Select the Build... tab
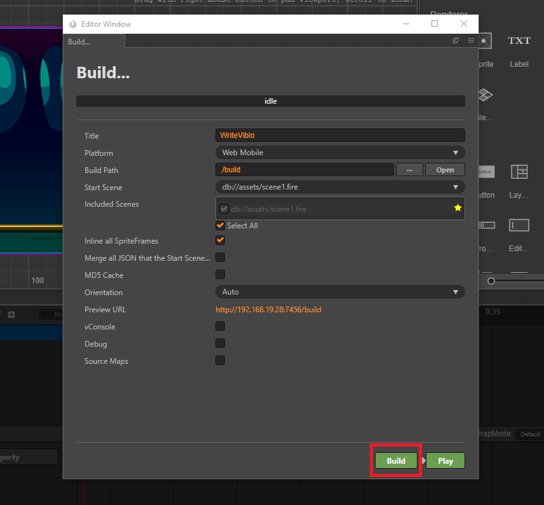 click(93, 42)
